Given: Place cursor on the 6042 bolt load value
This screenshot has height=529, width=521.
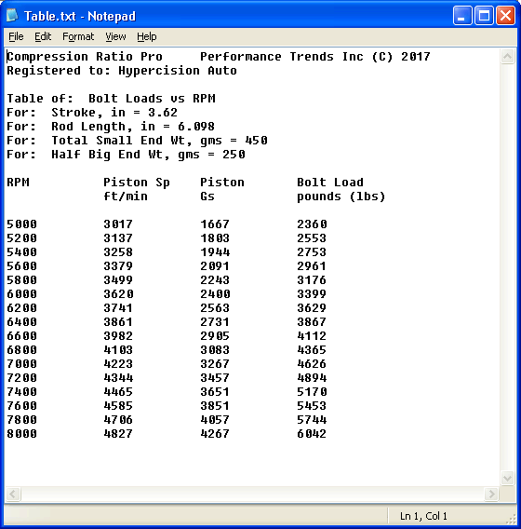Looking at the screenshot, I should 312,433.
